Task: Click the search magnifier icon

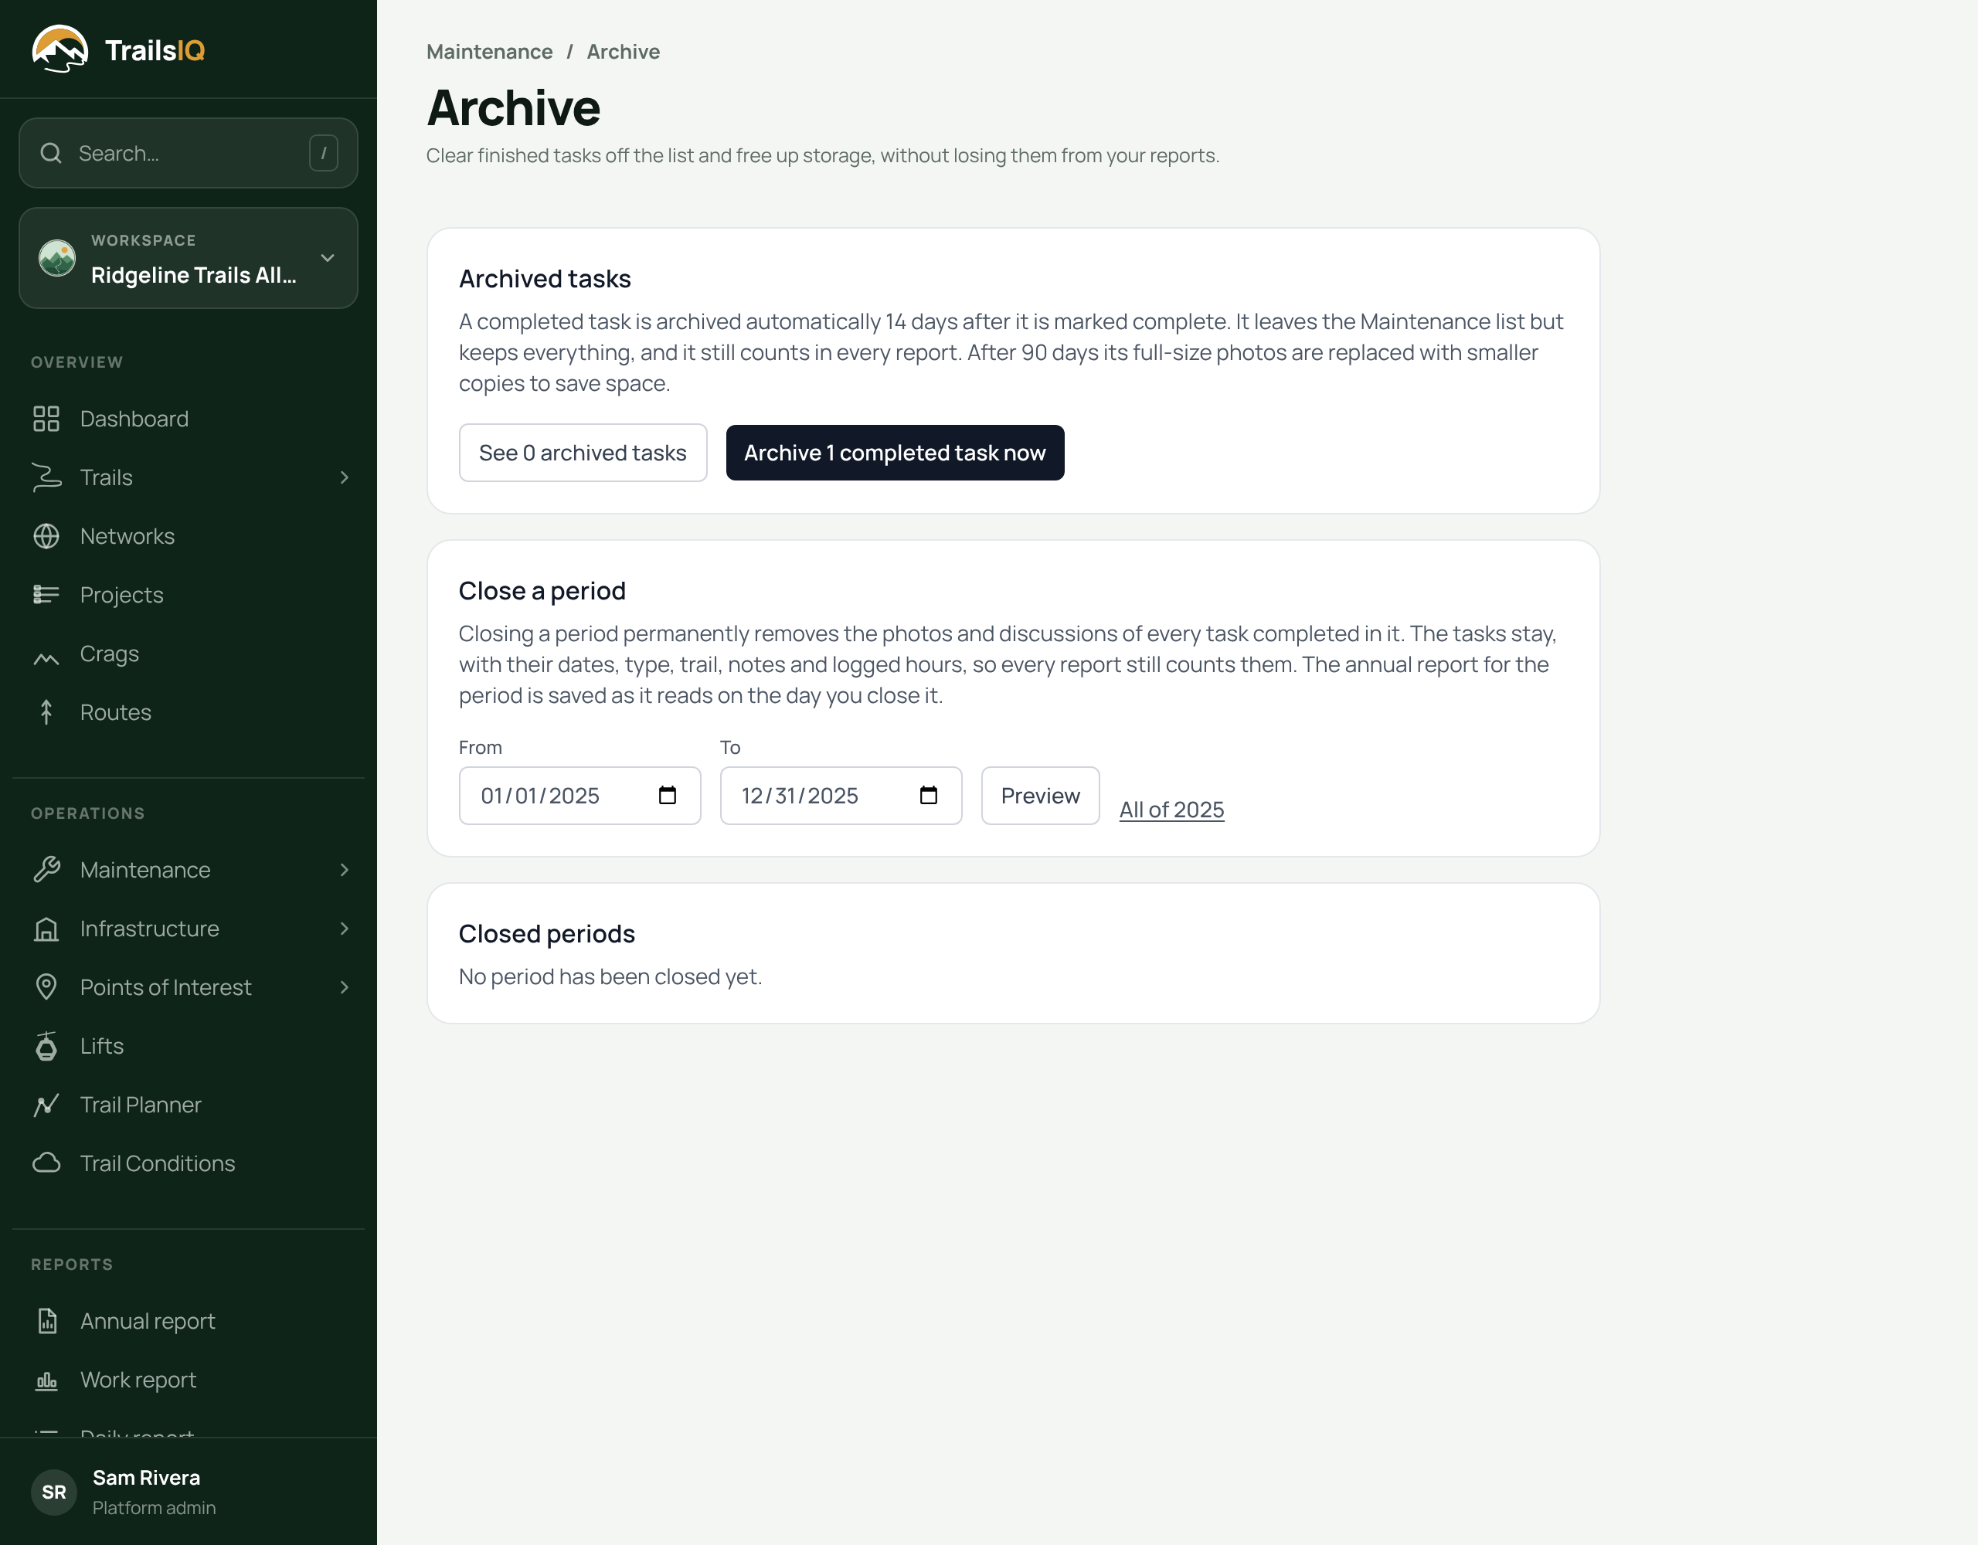Action: 51,153
